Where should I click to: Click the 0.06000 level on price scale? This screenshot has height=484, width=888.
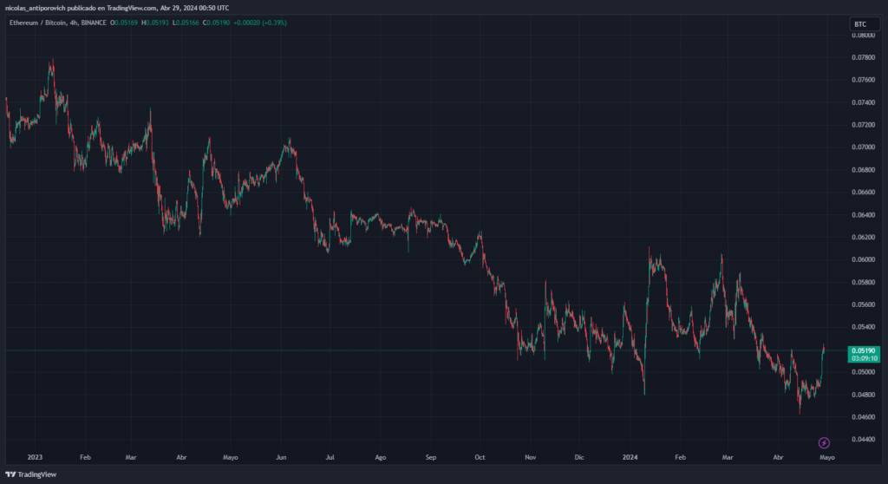(x=862, y=259)
